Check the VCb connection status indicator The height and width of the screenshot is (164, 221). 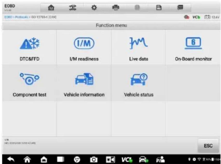click(196, 17)
